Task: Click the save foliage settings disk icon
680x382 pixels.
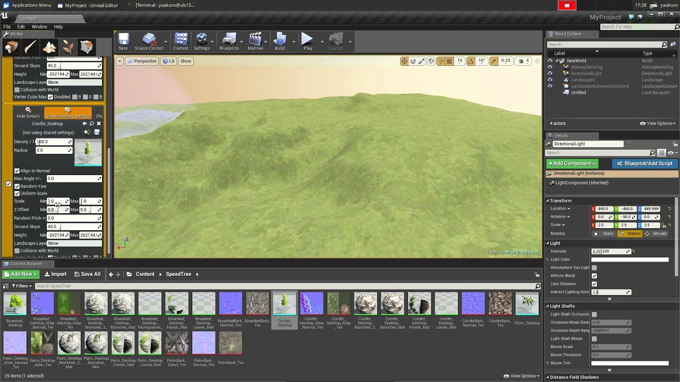Action: point(97,132)
